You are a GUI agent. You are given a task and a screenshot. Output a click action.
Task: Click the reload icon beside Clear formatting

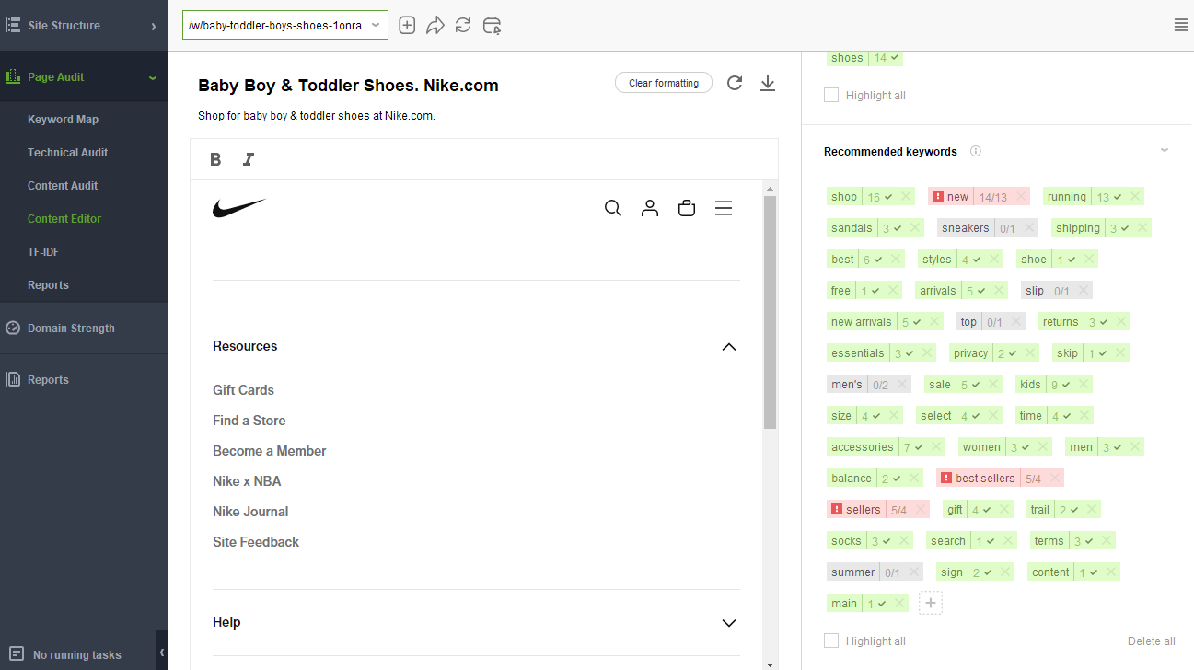[735, 83]
